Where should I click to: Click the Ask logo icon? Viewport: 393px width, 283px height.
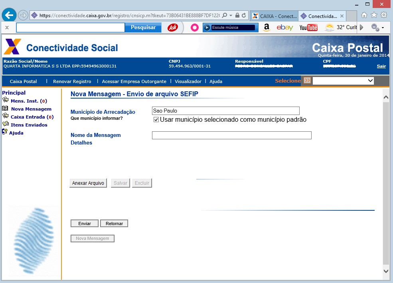[173, 27]
